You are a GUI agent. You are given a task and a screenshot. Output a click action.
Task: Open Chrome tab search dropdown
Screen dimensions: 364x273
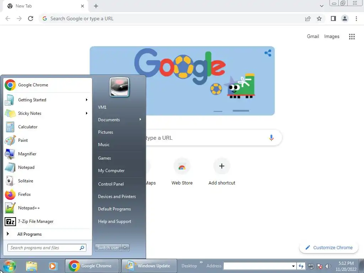click(x=321, y=6)
